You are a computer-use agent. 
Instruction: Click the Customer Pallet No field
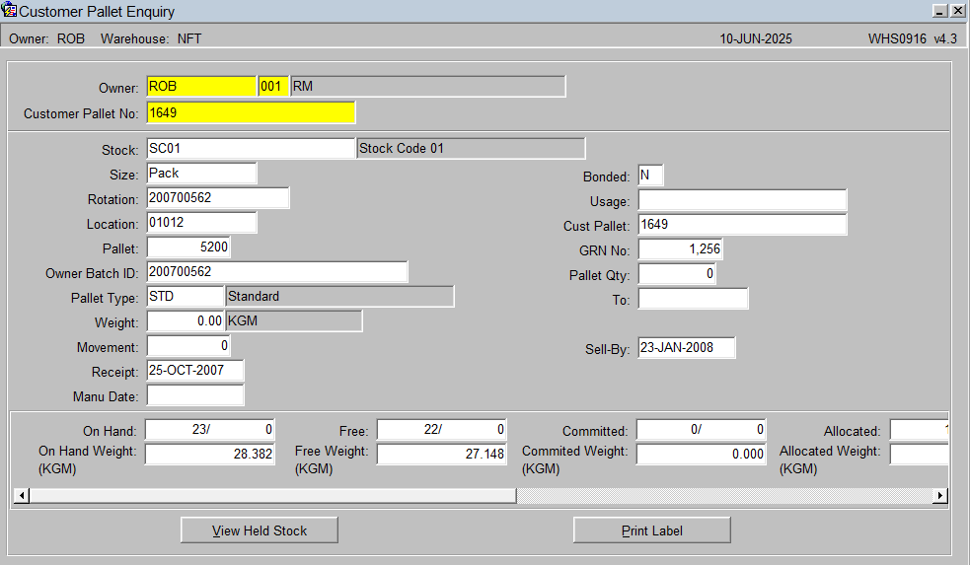(252, 112)
